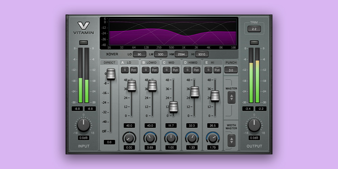Click the DIRECT level value 0.0
This screenshot has height=169, width=338.
[109, 142]
